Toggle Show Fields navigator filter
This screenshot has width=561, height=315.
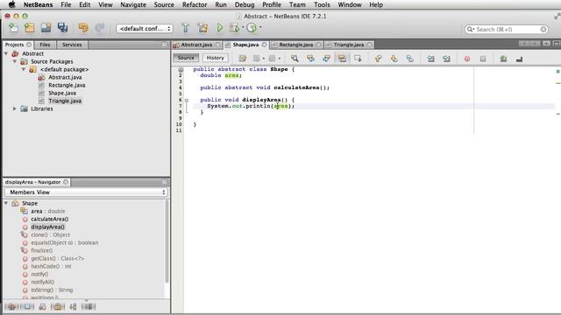(27, 307)
